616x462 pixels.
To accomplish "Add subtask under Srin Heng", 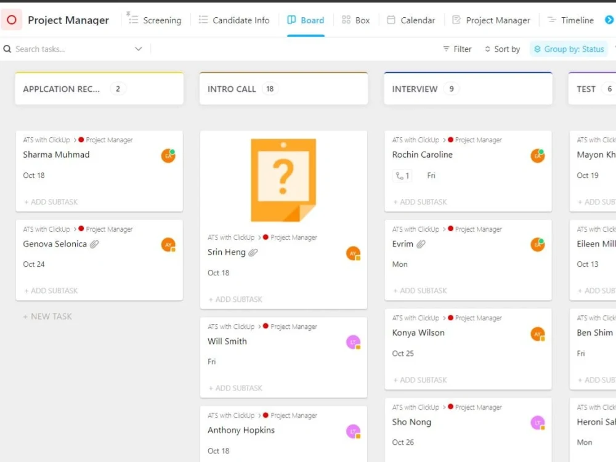I will pyautogui.click(x=235, y=299).
